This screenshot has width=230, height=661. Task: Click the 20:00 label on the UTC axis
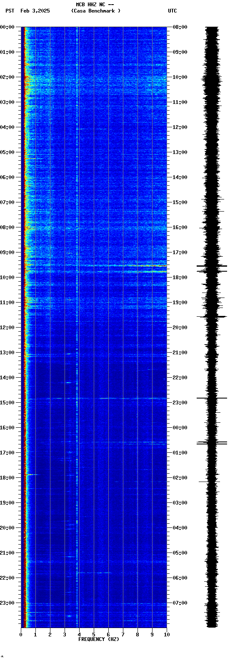180,328
